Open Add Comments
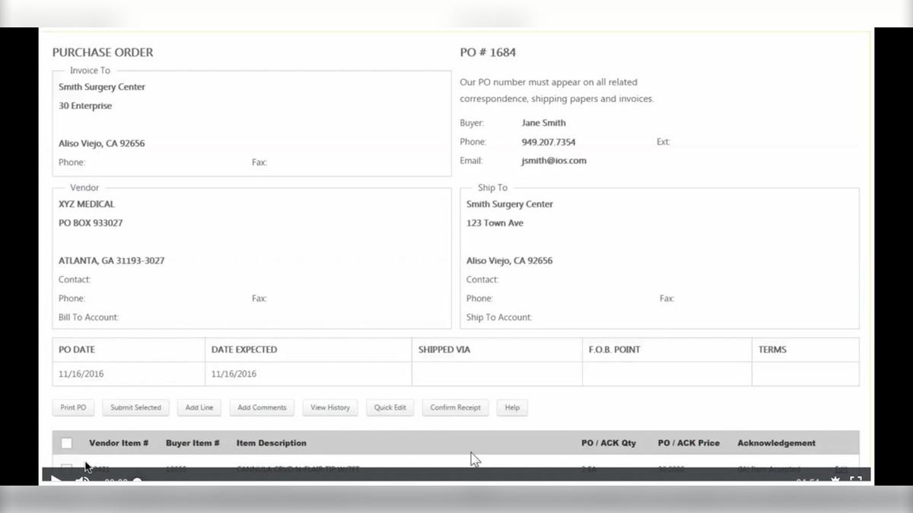 point(261,407)
